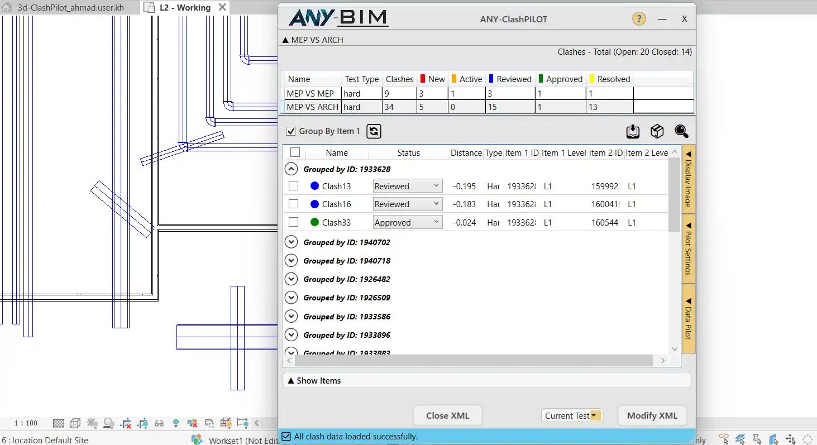Screen dimensions: 817x445
Task: Click the Detail Level icon in view bar
Action: pyautogui.click(x=58, y=423)
